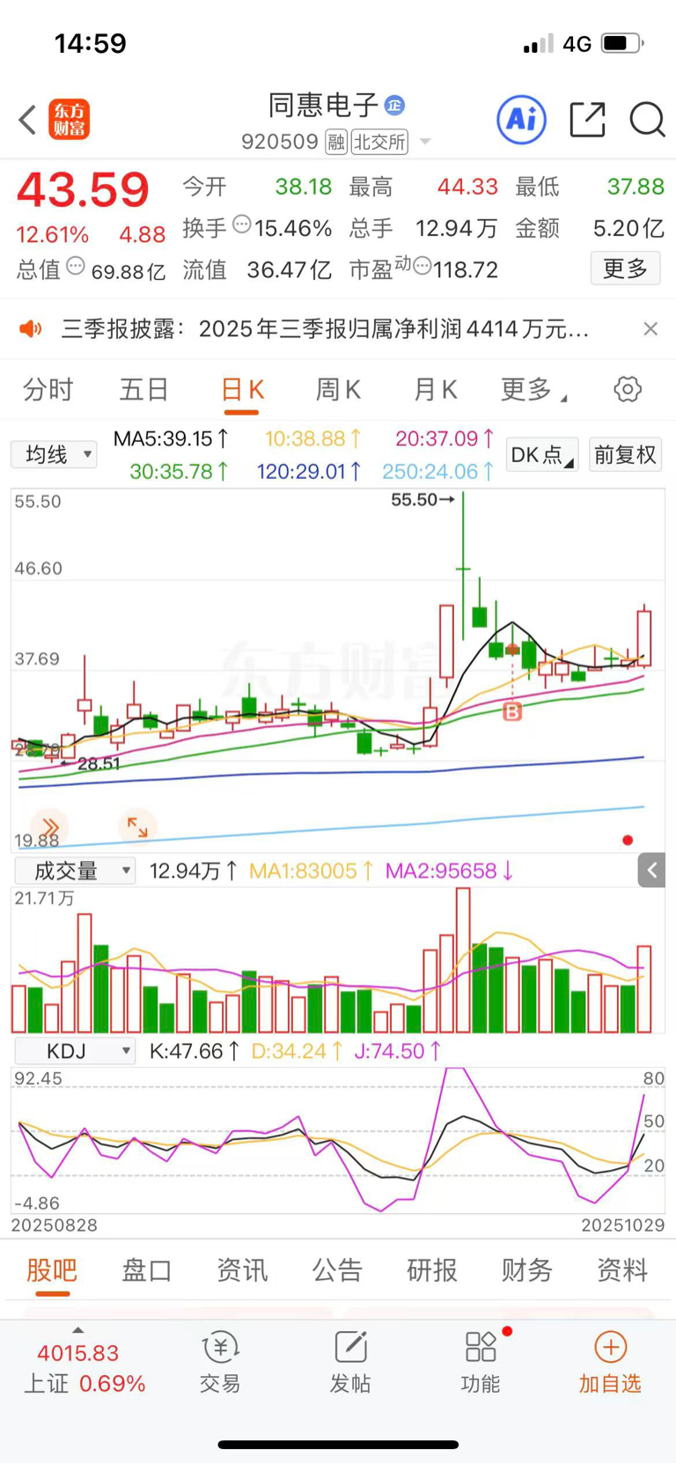The height and width of the screenshot is (1464, 676).
Task: Tap the J:74.50 indicator value
Action: coord(398,1051)
